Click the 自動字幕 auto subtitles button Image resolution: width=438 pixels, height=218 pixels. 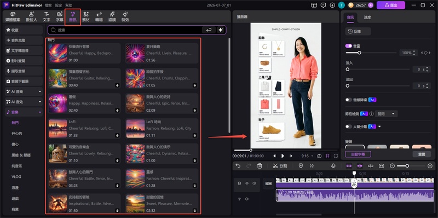pos(358,154)
